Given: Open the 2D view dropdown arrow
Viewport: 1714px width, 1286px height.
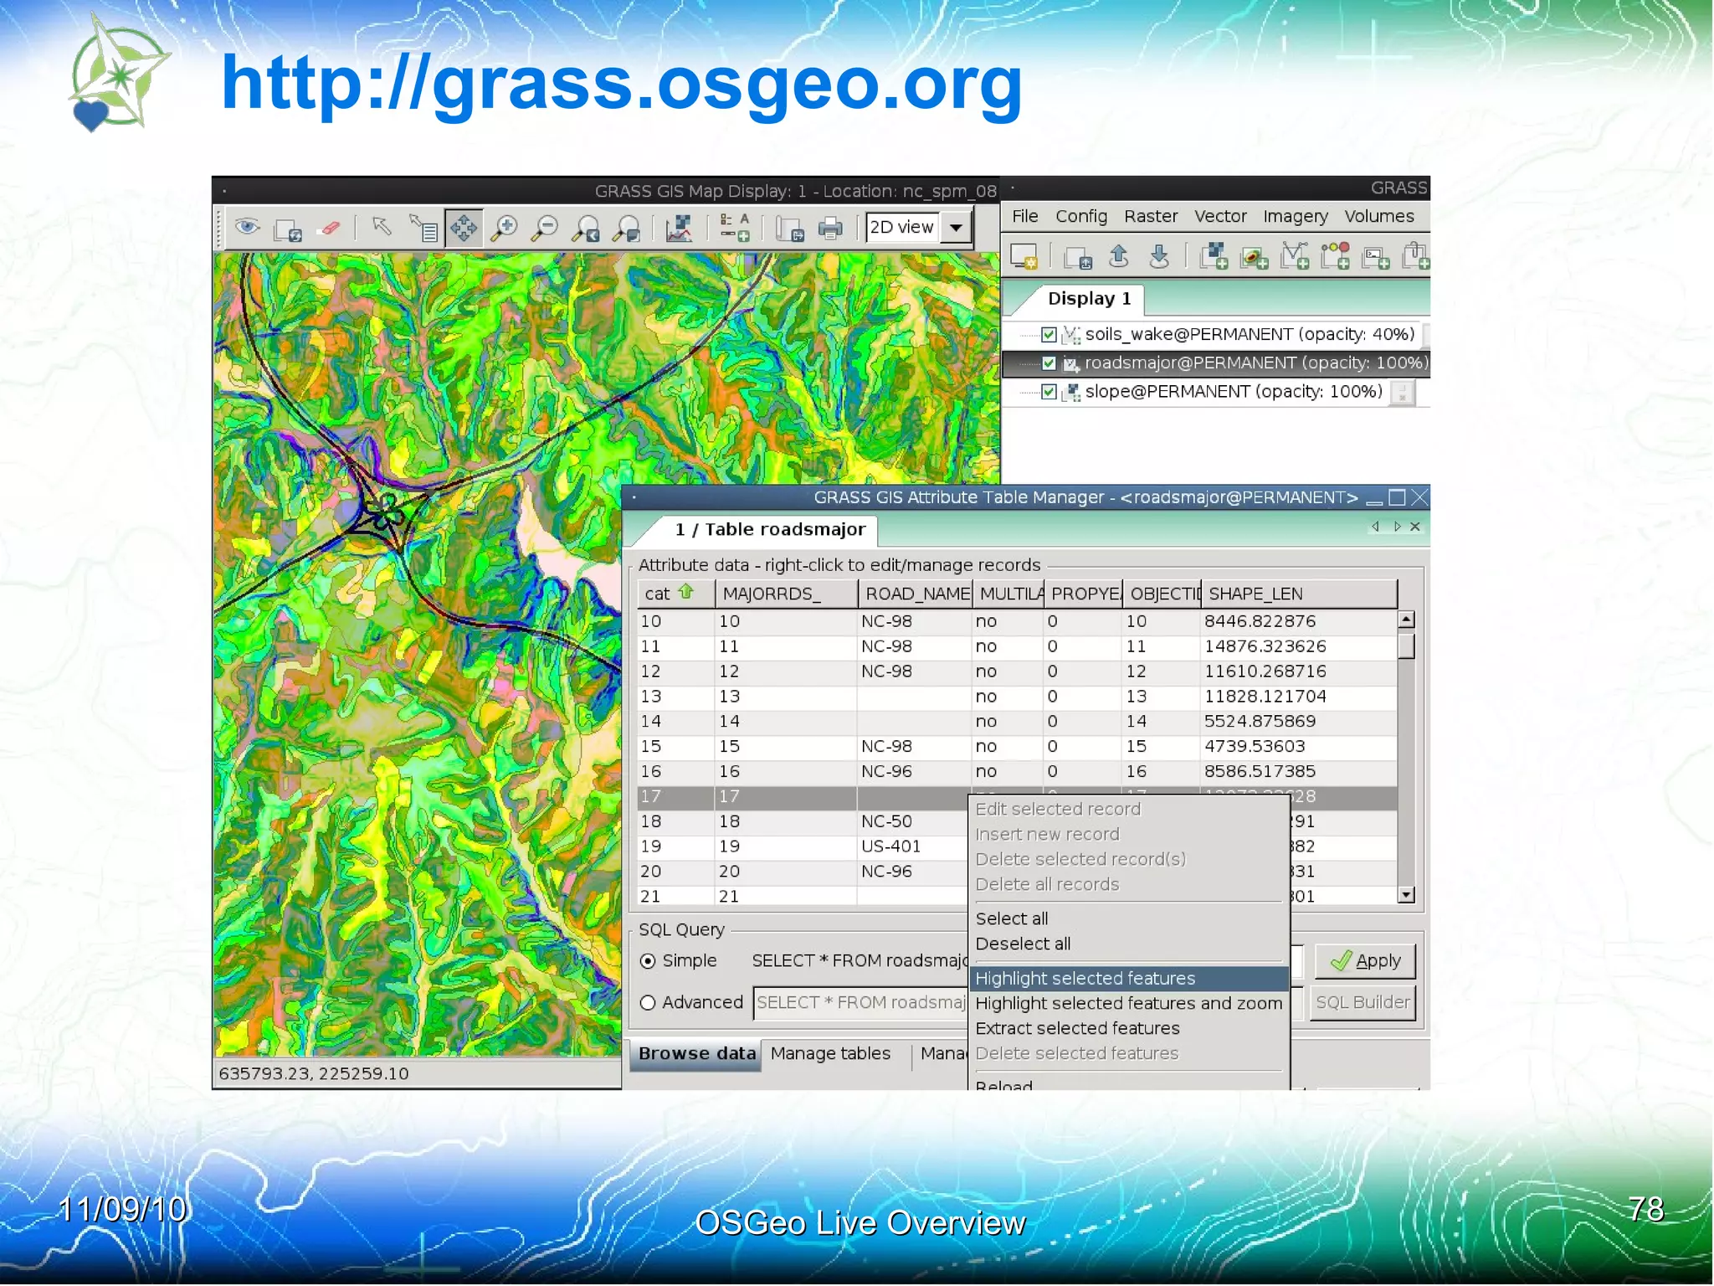Looking at the screenshot, I should coord(956,228).
